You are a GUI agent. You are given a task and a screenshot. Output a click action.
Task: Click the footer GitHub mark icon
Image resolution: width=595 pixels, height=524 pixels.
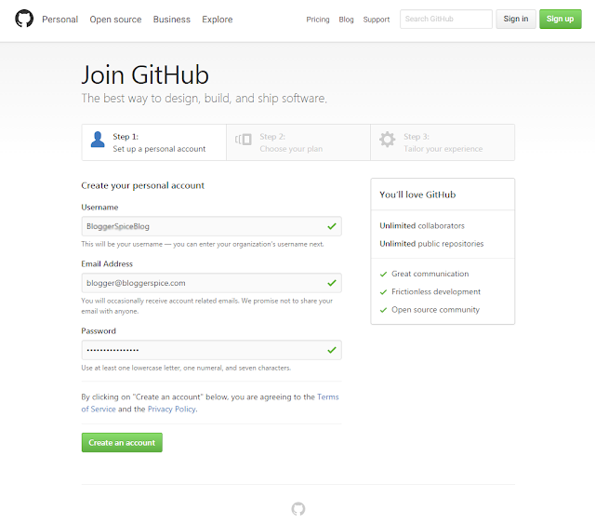(x=298, y=509)
